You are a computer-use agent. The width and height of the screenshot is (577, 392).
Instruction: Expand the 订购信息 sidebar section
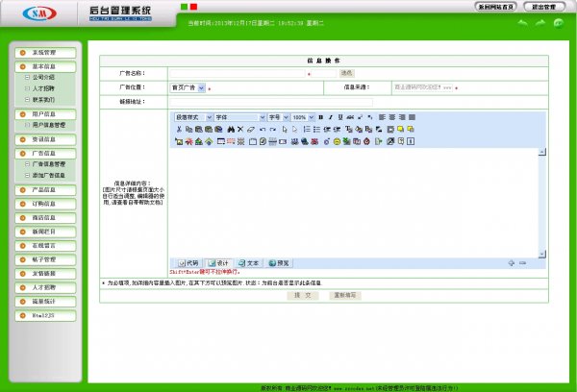[45, 204]
